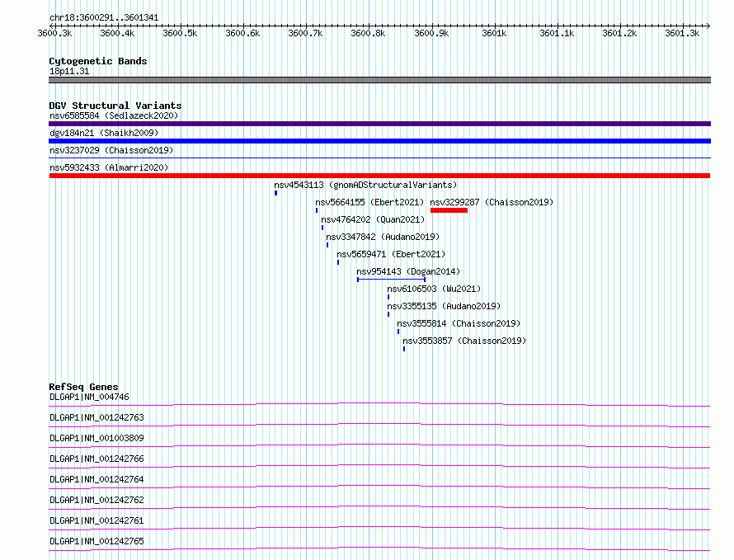Open variant nsv3347842 (Audano2019) label

coord(383,237)
